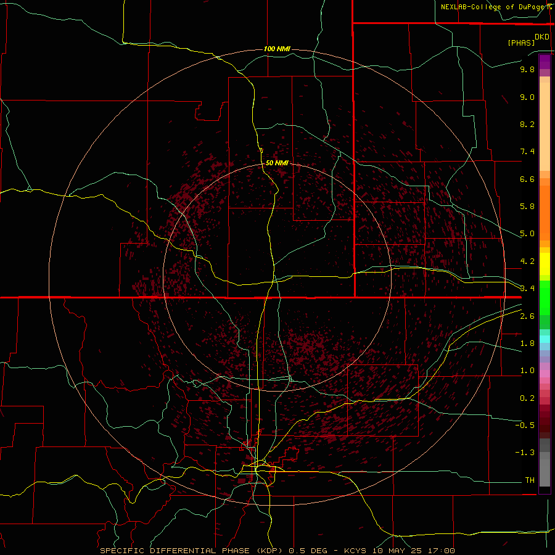The image size is (555, 555).
Task: Click the 1.8 legend value
Action: (x=527, y=343)
